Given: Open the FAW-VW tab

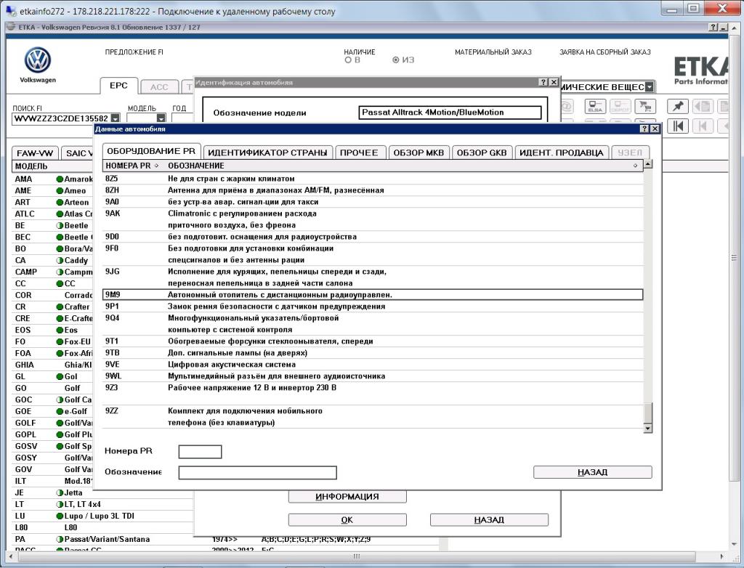Looking at the screenshot, I should point(35,153).
